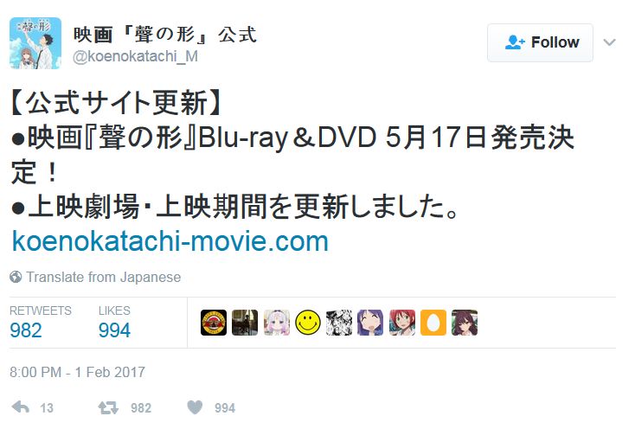635x429 pixels.
Task: Open the red-haired anime girl avatar
Action: coord(402,323)
